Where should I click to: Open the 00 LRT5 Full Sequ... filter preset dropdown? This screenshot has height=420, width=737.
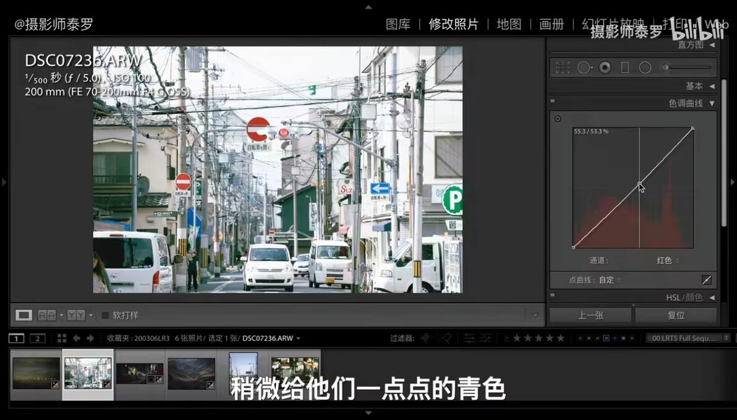click(x=689, y=338)
